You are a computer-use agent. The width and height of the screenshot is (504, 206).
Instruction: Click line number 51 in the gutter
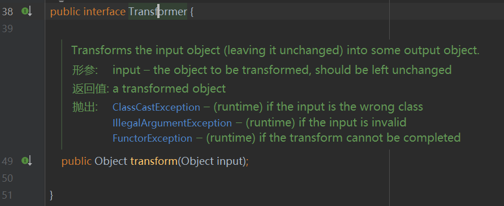pyautogui.click(x=7, y=195)
